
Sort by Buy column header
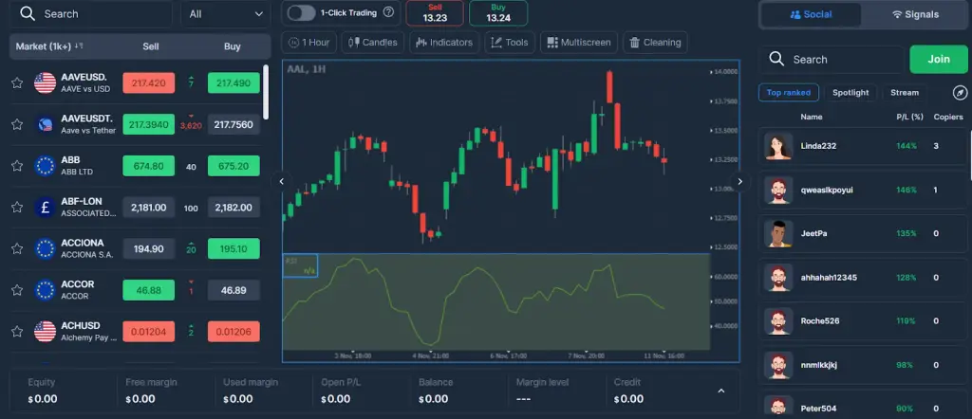pos(233,46)
